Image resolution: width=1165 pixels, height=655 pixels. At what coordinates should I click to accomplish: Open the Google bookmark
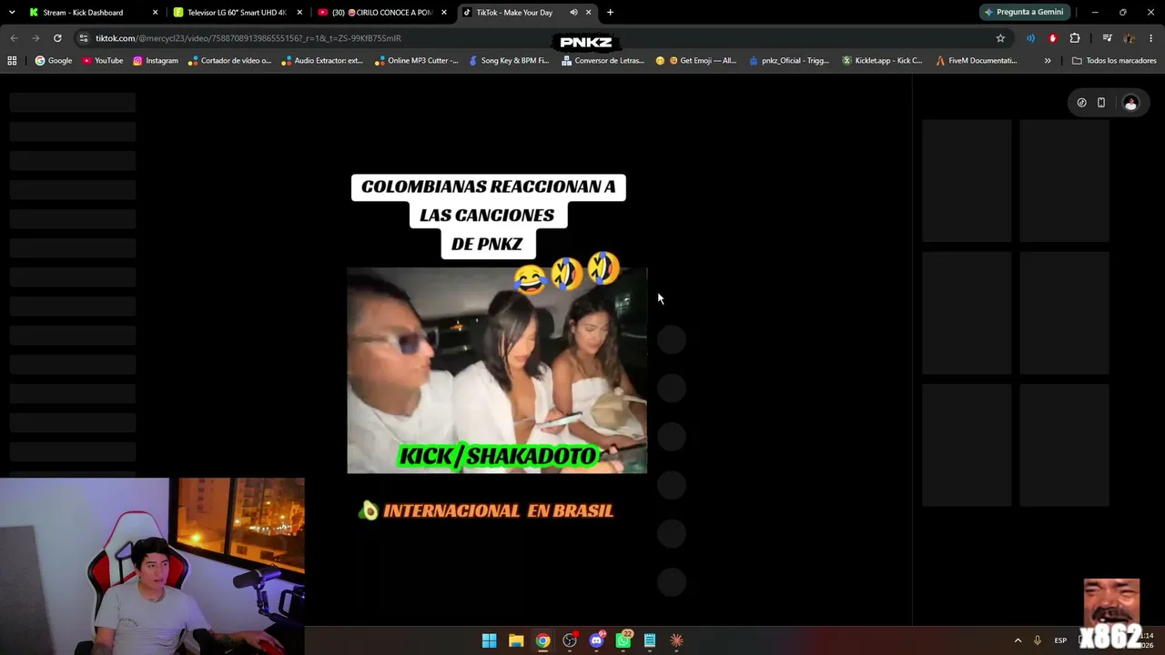[54, 61]
